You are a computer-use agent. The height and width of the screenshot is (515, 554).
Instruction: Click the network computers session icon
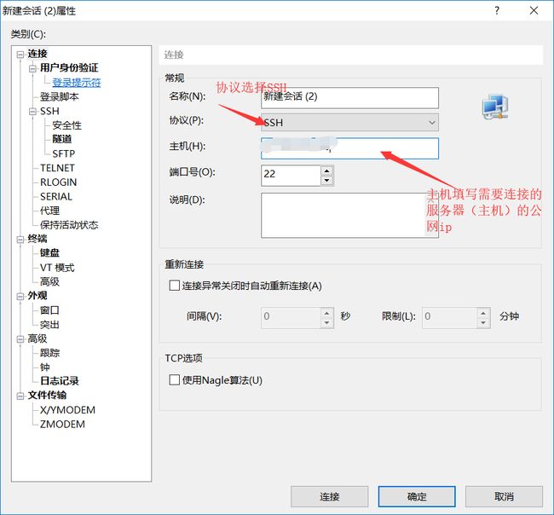point(495,107)
